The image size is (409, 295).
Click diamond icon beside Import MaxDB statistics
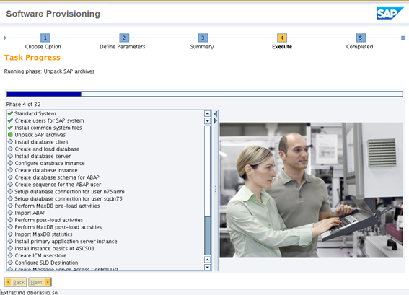[10, 234]
